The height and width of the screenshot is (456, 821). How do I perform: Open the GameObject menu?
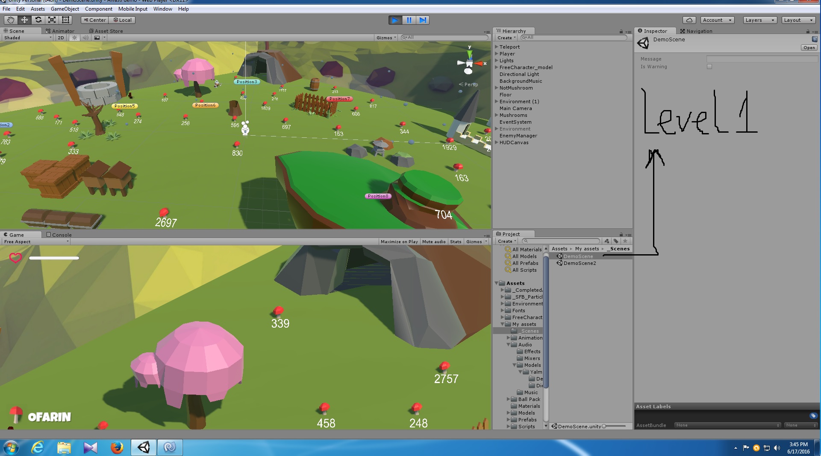pos(65,9)
